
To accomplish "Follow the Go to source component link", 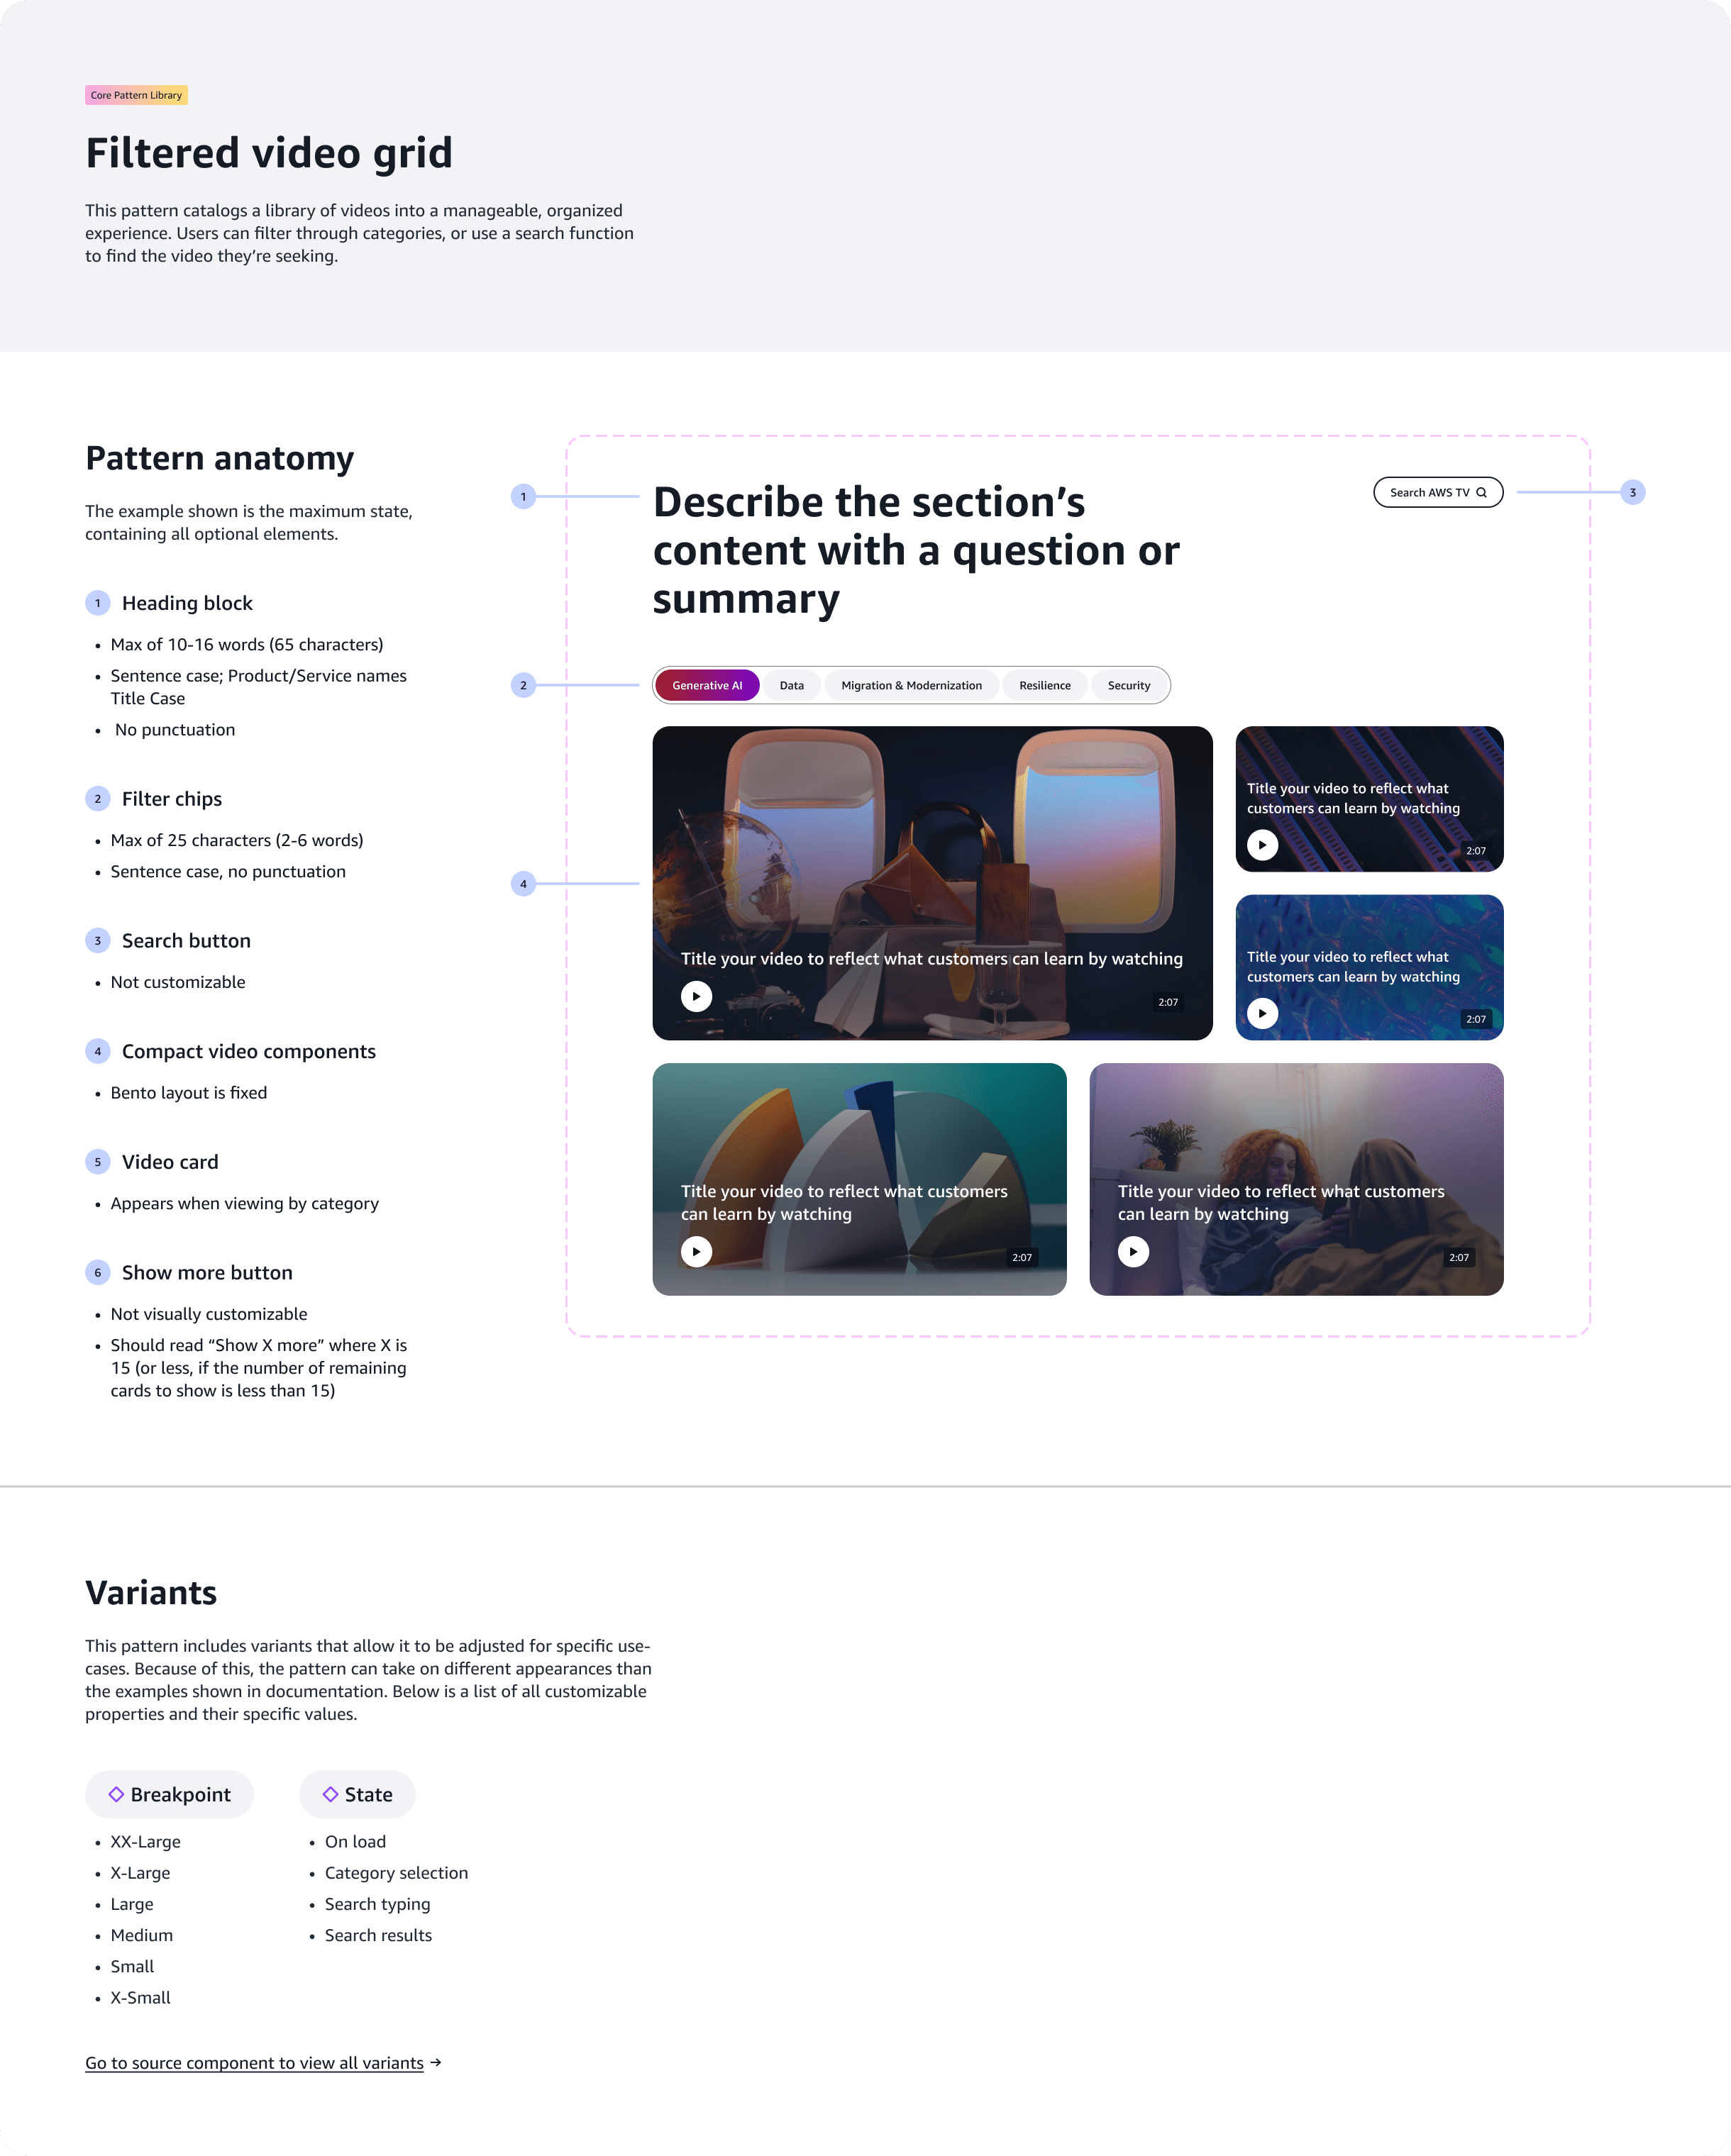I will 254,2063.
